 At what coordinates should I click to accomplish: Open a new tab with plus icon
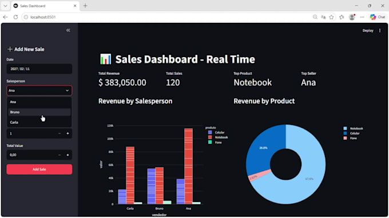(85, 6)
